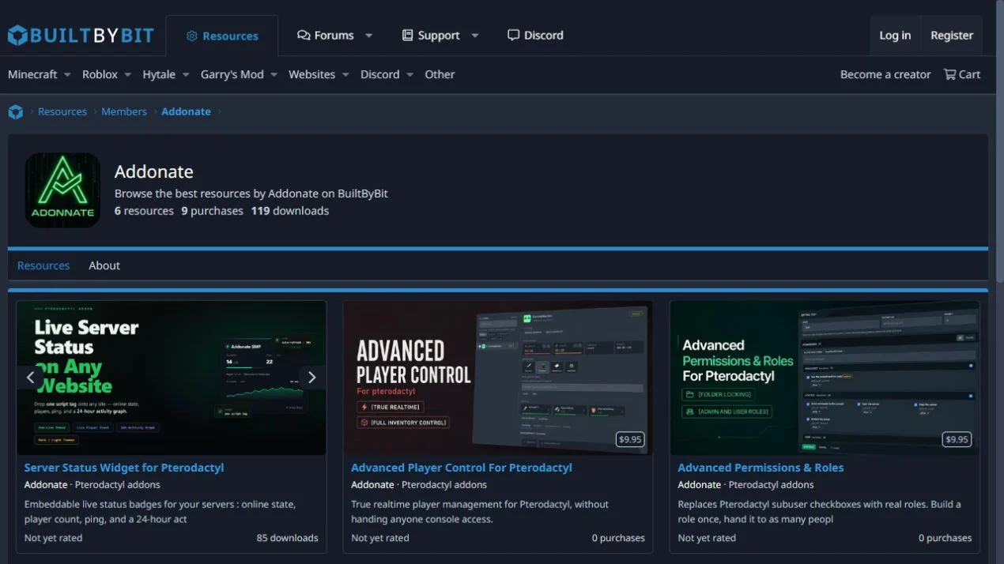Expand the Support dropdown arrow
Image resolution: width=1004 pixels, height=564 pixels.
474,36
